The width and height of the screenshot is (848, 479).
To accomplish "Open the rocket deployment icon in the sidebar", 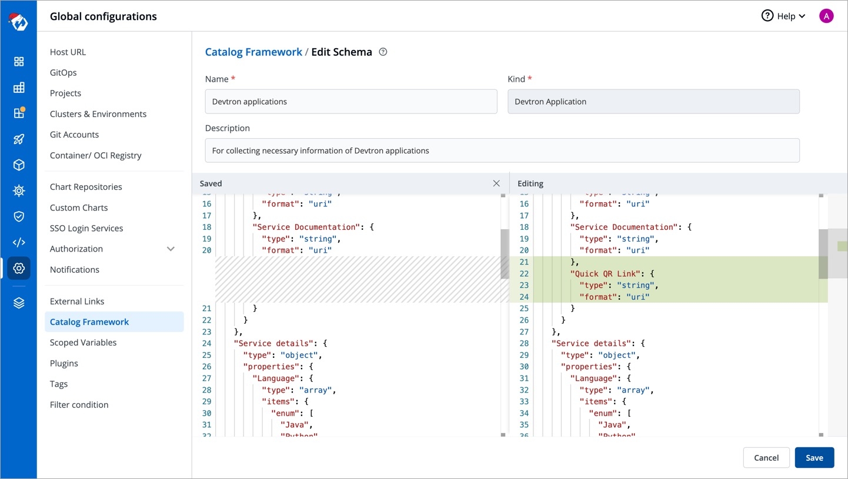I will tap(19, 139).
